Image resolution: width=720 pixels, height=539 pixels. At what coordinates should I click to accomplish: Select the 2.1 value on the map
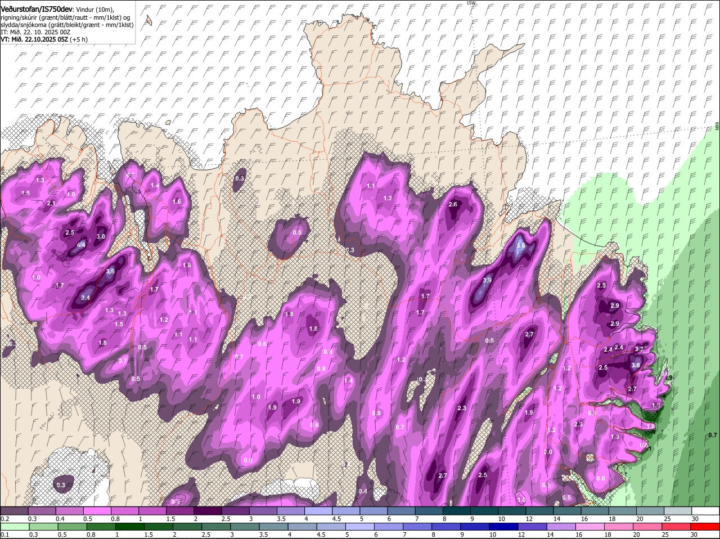coord(51,203)
